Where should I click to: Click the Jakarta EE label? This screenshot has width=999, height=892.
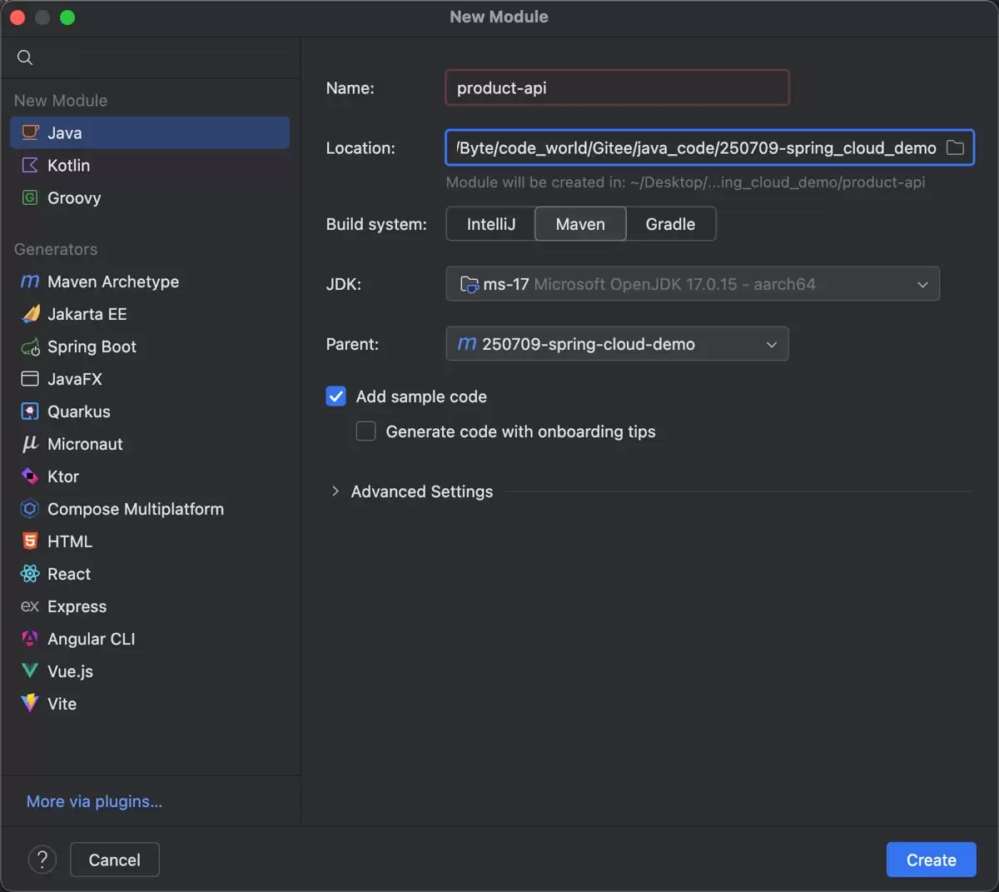click(87, 314)
